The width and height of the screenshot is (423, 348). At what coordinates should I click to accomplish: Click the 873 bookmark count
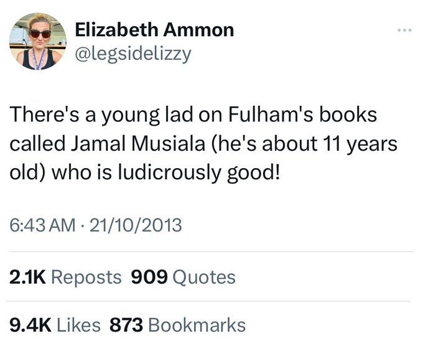(127, 324)
